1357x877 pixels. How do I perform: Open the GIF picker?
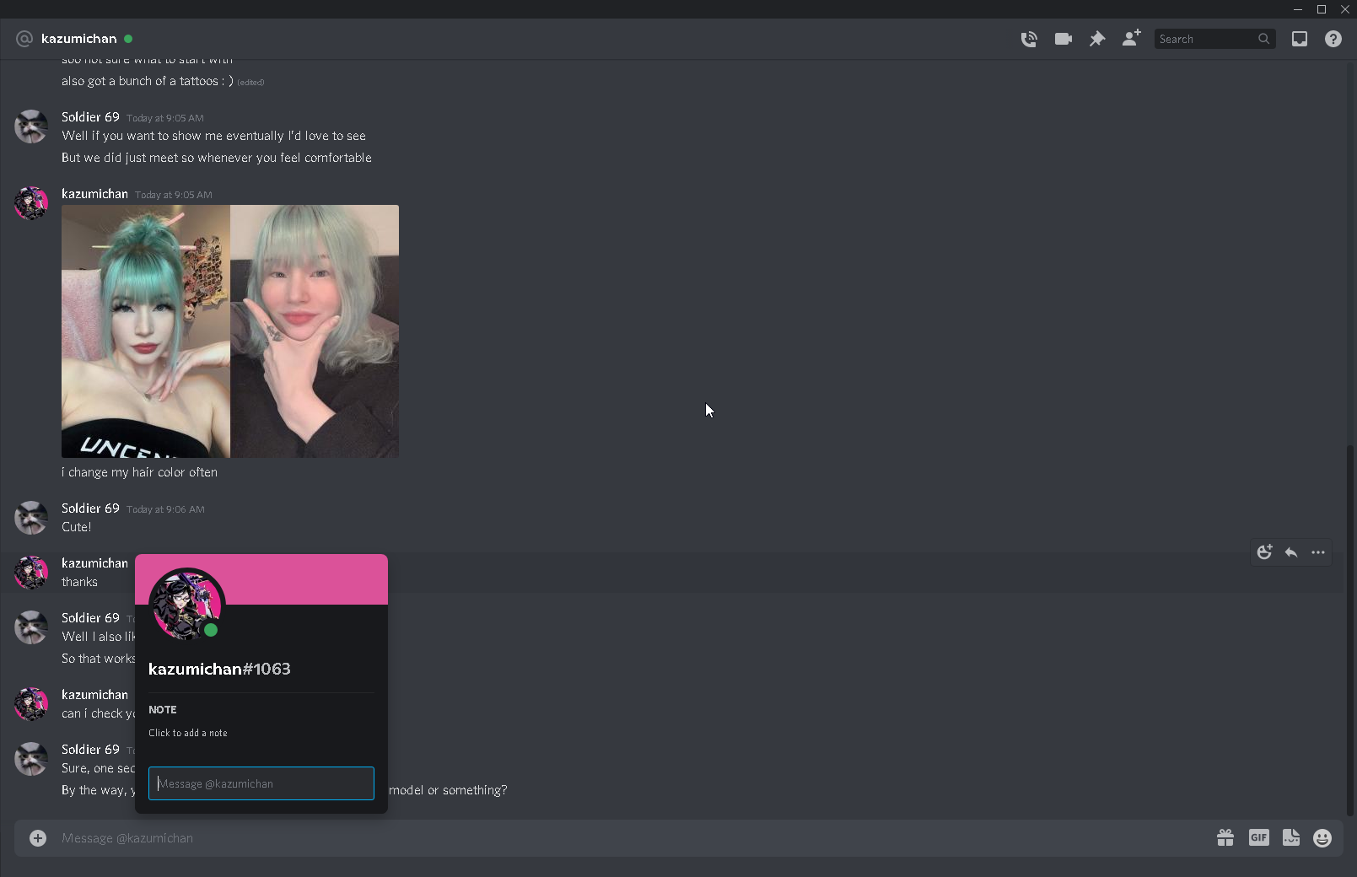pyautogui.click(x=1259, y=837)
